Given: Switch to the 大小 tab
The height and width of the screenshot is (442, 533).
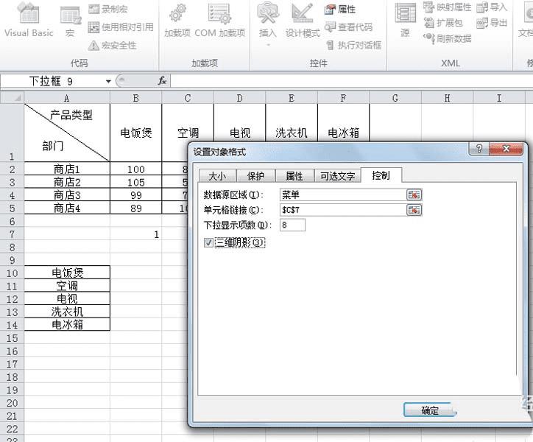Looking at the screenshot, I should tap(217, 176).
